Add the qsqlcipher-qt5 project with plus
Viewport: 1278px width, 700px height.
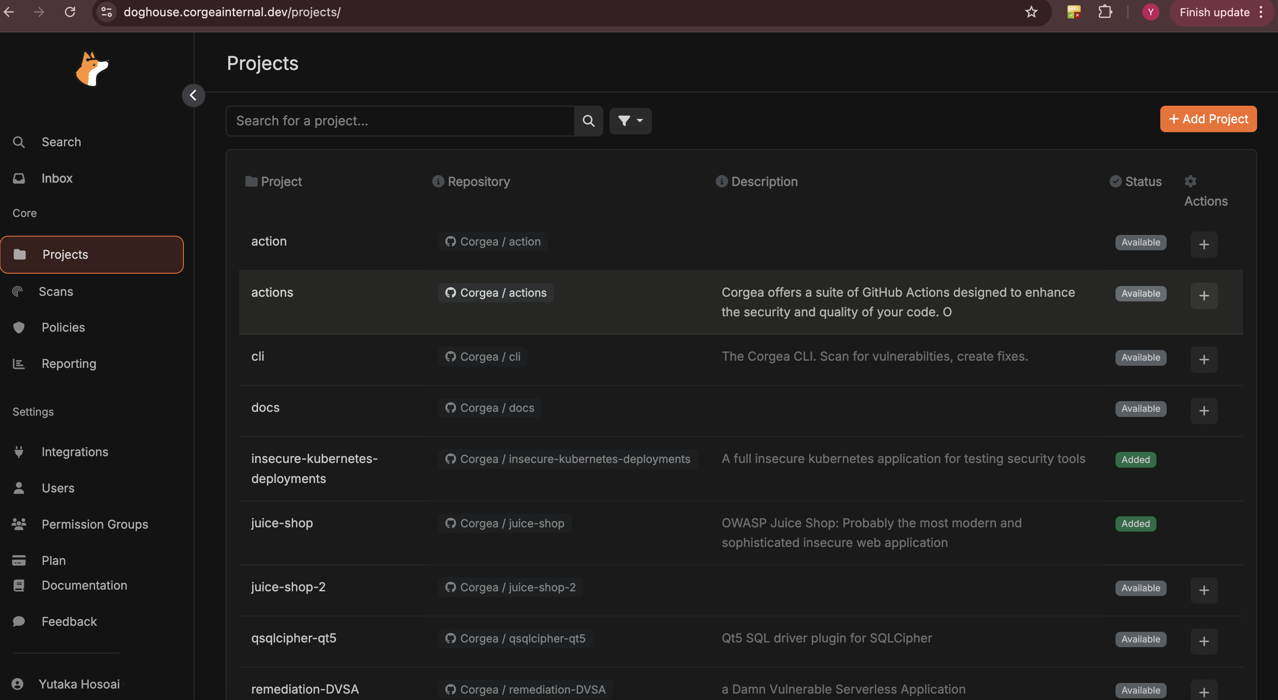click(1204, 641)
